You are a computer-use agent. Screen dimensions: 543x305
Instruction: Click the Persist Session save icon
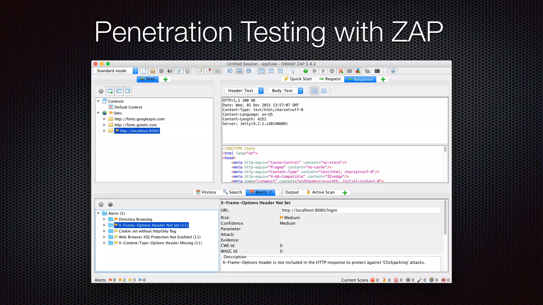coord(161,71)
